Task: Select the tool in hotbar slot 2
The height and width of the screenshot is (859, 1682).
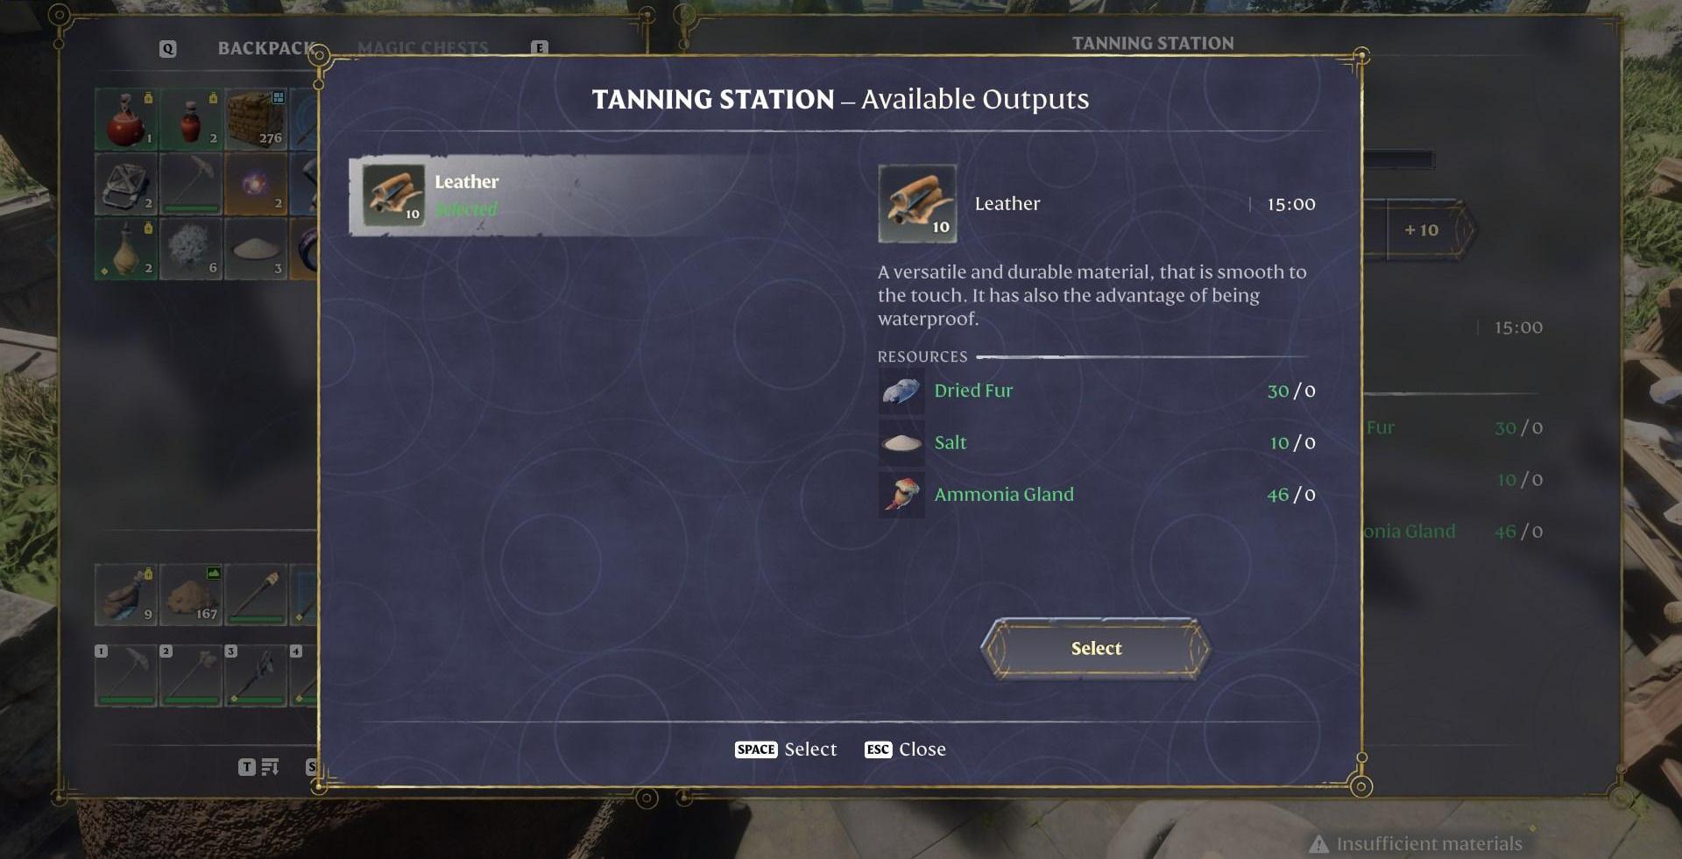Action: 191,675
